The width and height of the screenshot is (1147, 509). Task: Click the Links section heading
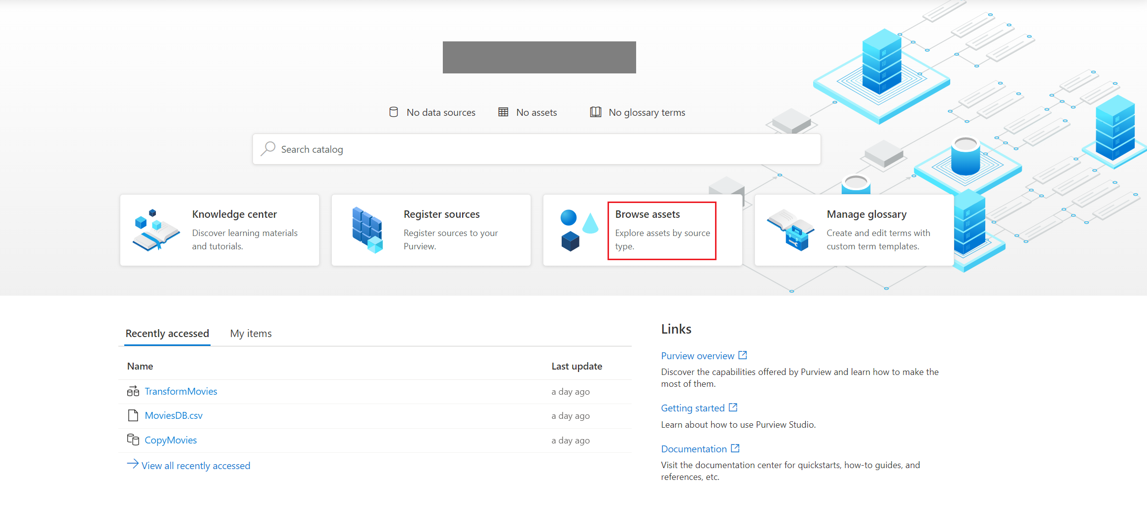coord(676,329)
